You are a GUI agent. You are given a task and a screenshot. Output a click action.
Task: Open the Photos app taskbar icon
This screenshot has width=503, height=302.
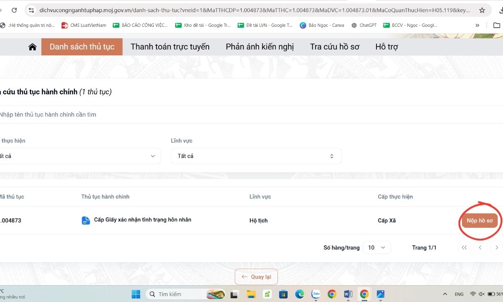380,294
